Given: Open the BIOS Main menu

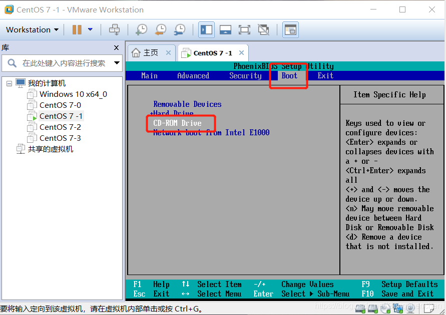Looking at the screenshot, I should (x=149, y=75).
